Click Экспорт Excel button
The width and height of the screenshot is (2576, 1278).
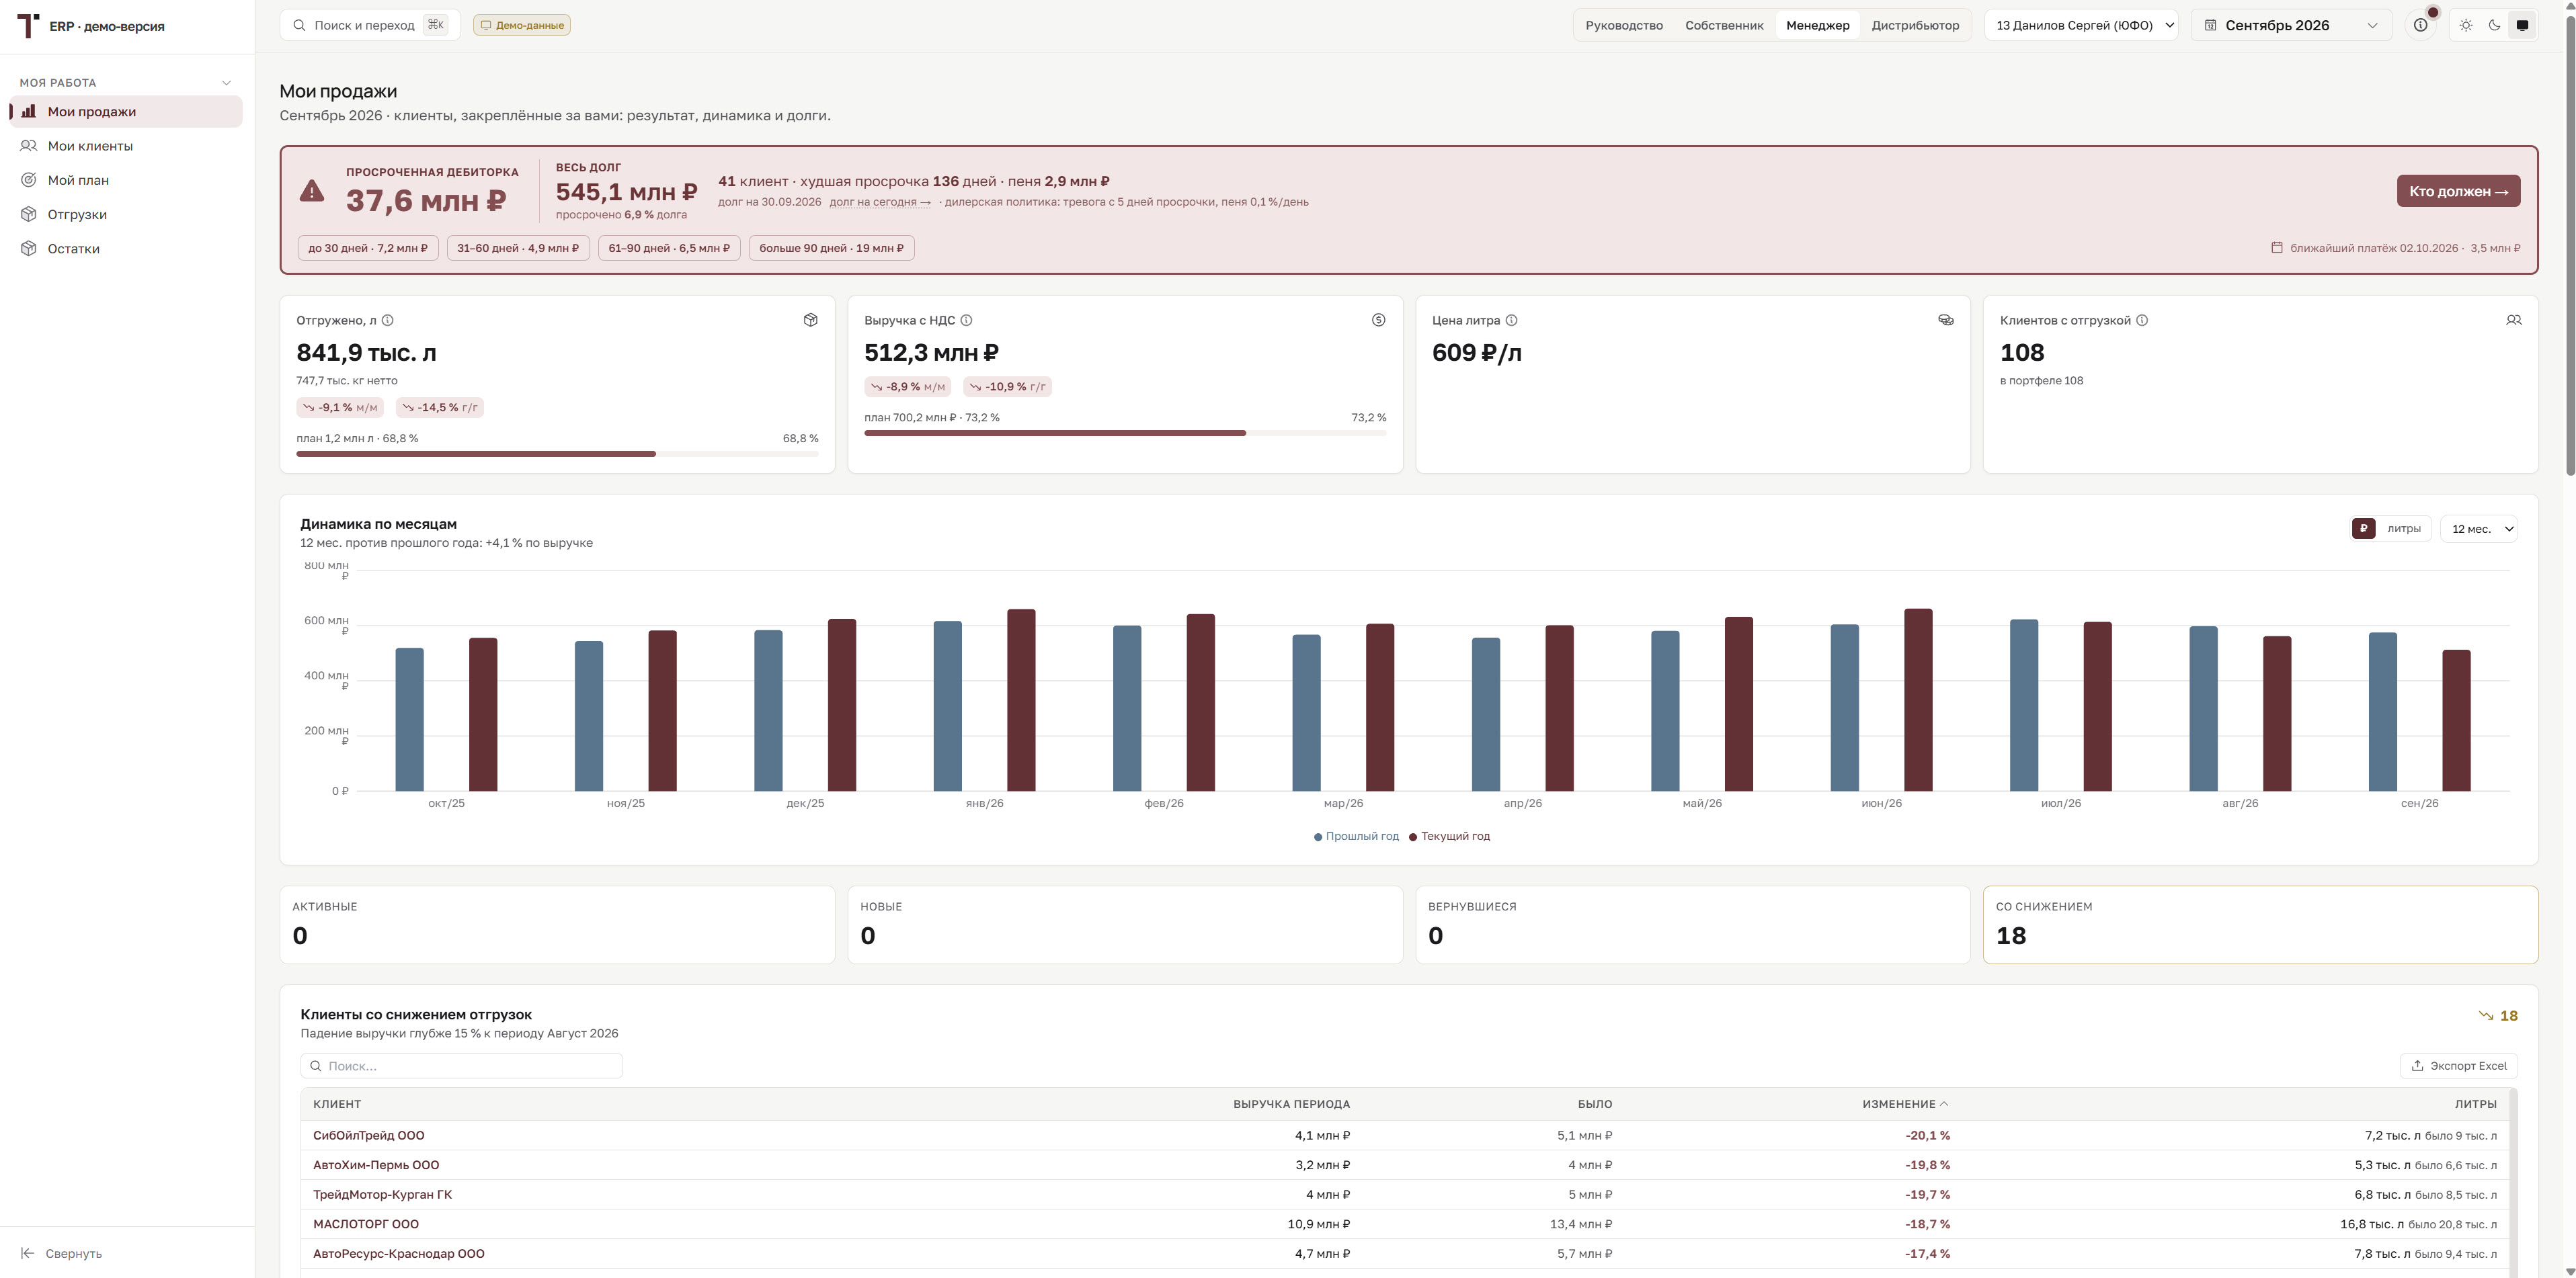click(x=2458, y=1066)
